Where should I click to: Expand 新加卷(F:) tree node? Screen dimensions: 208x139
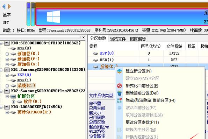[x=7, y=59]
